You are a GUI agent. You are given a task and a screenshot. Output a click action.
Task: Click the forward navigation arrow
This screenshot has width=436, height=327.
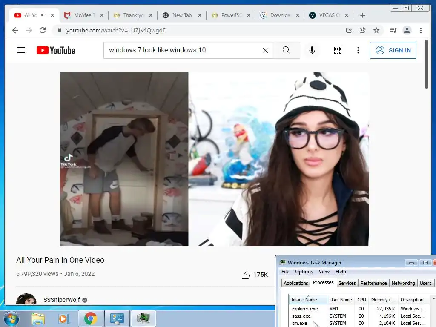click(x=29, y=30)
